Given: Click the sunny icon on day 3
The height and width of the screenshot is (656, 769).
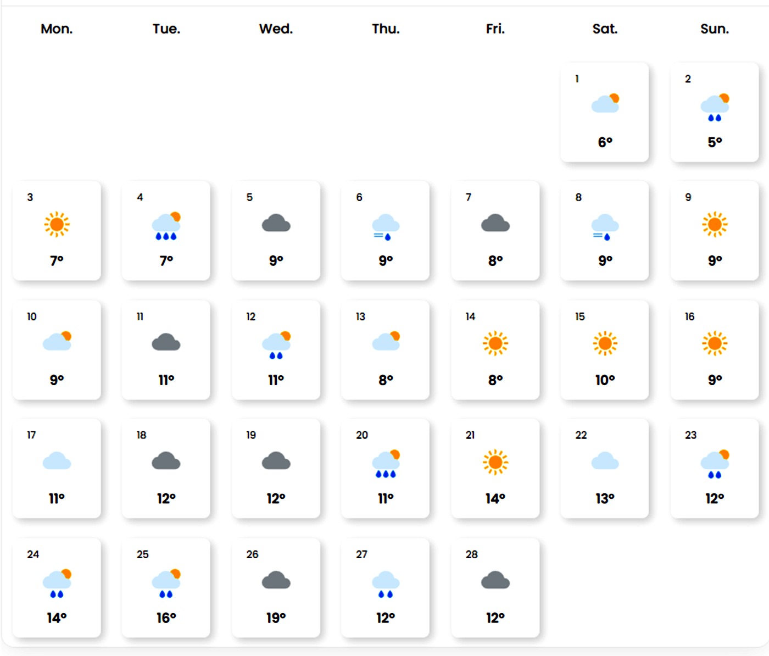Looking at the screenshot, I should (57, 224).
